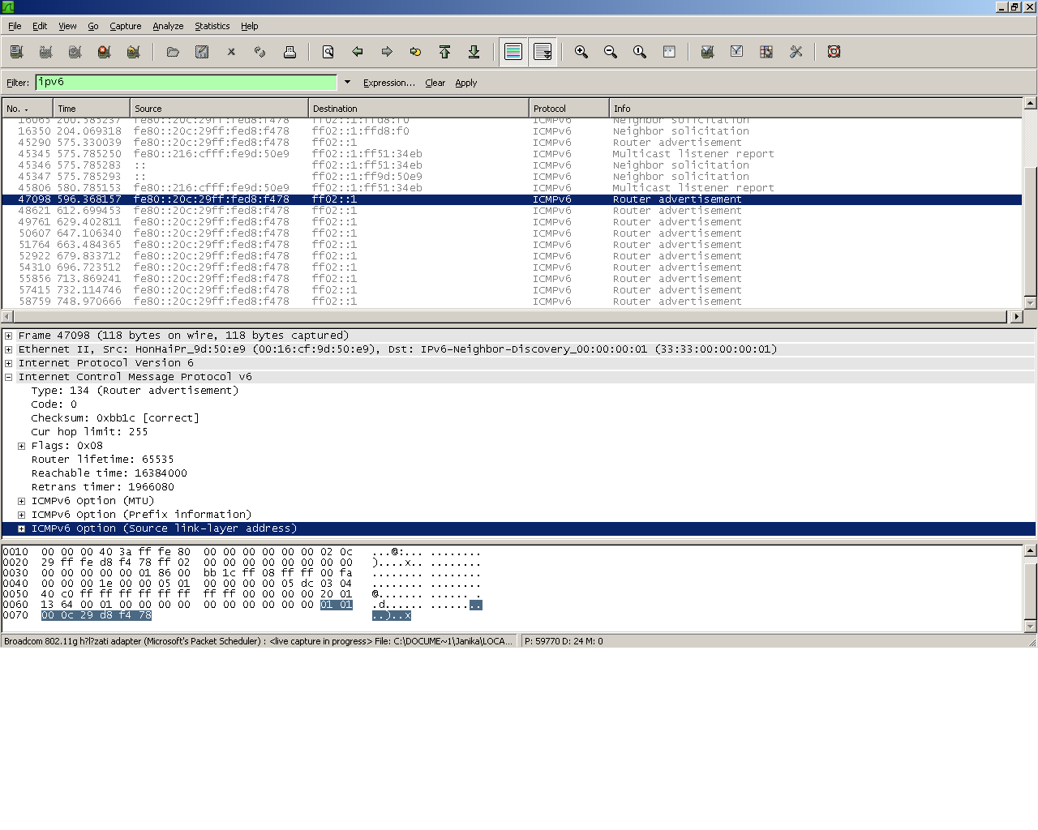The width and height of the screenshot is (1038, 830).
Task: Click the Print packets icon
Action: coord(290,52)
